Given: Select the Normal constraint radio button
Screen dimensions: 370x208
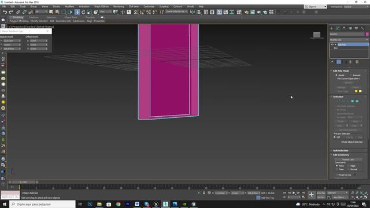Looking at the screenshot, I should coord(349,169).
